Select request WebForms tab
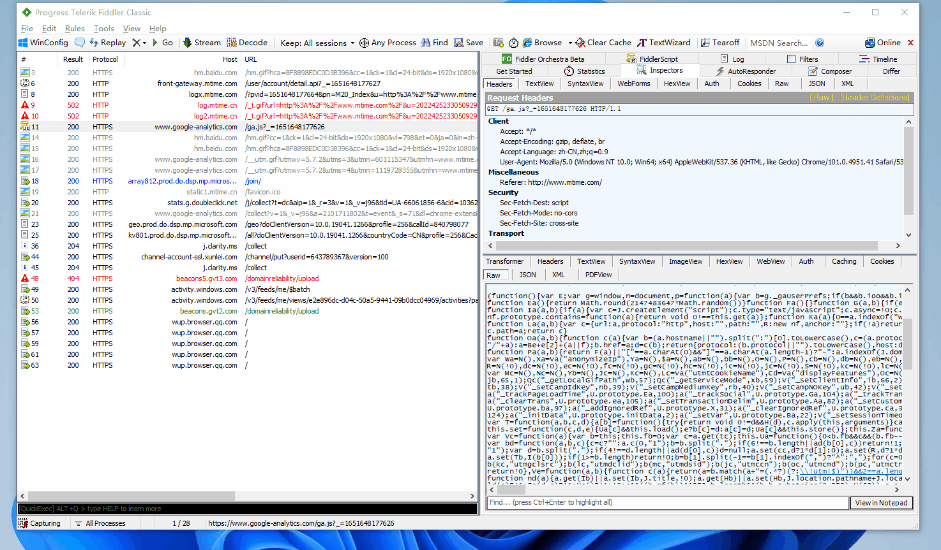The height and width of the screenshot is (550, 941). click(633, 83)
